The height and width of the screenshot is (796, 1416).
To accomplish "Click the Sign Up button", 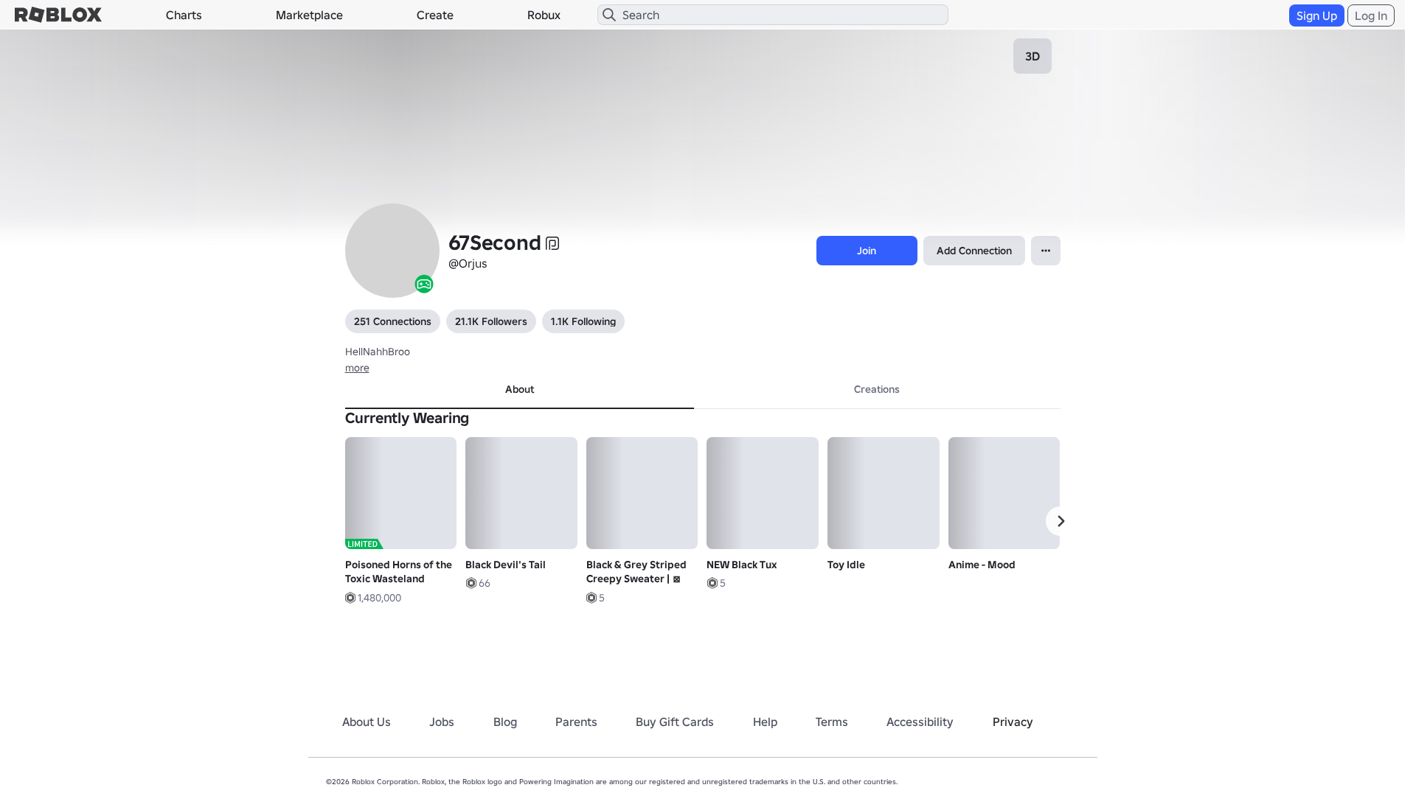I will click(1316, 15).
